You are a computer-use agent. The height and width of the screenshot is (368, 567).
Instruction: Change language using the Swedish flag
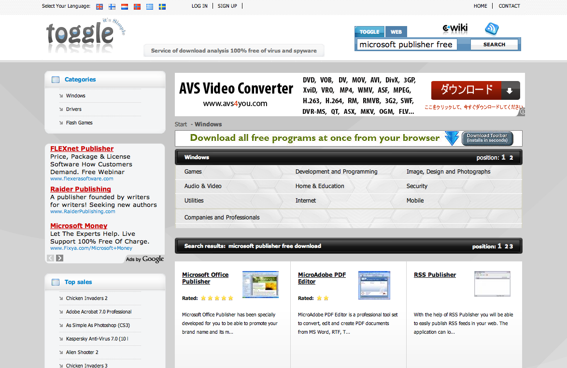[162, 6]
